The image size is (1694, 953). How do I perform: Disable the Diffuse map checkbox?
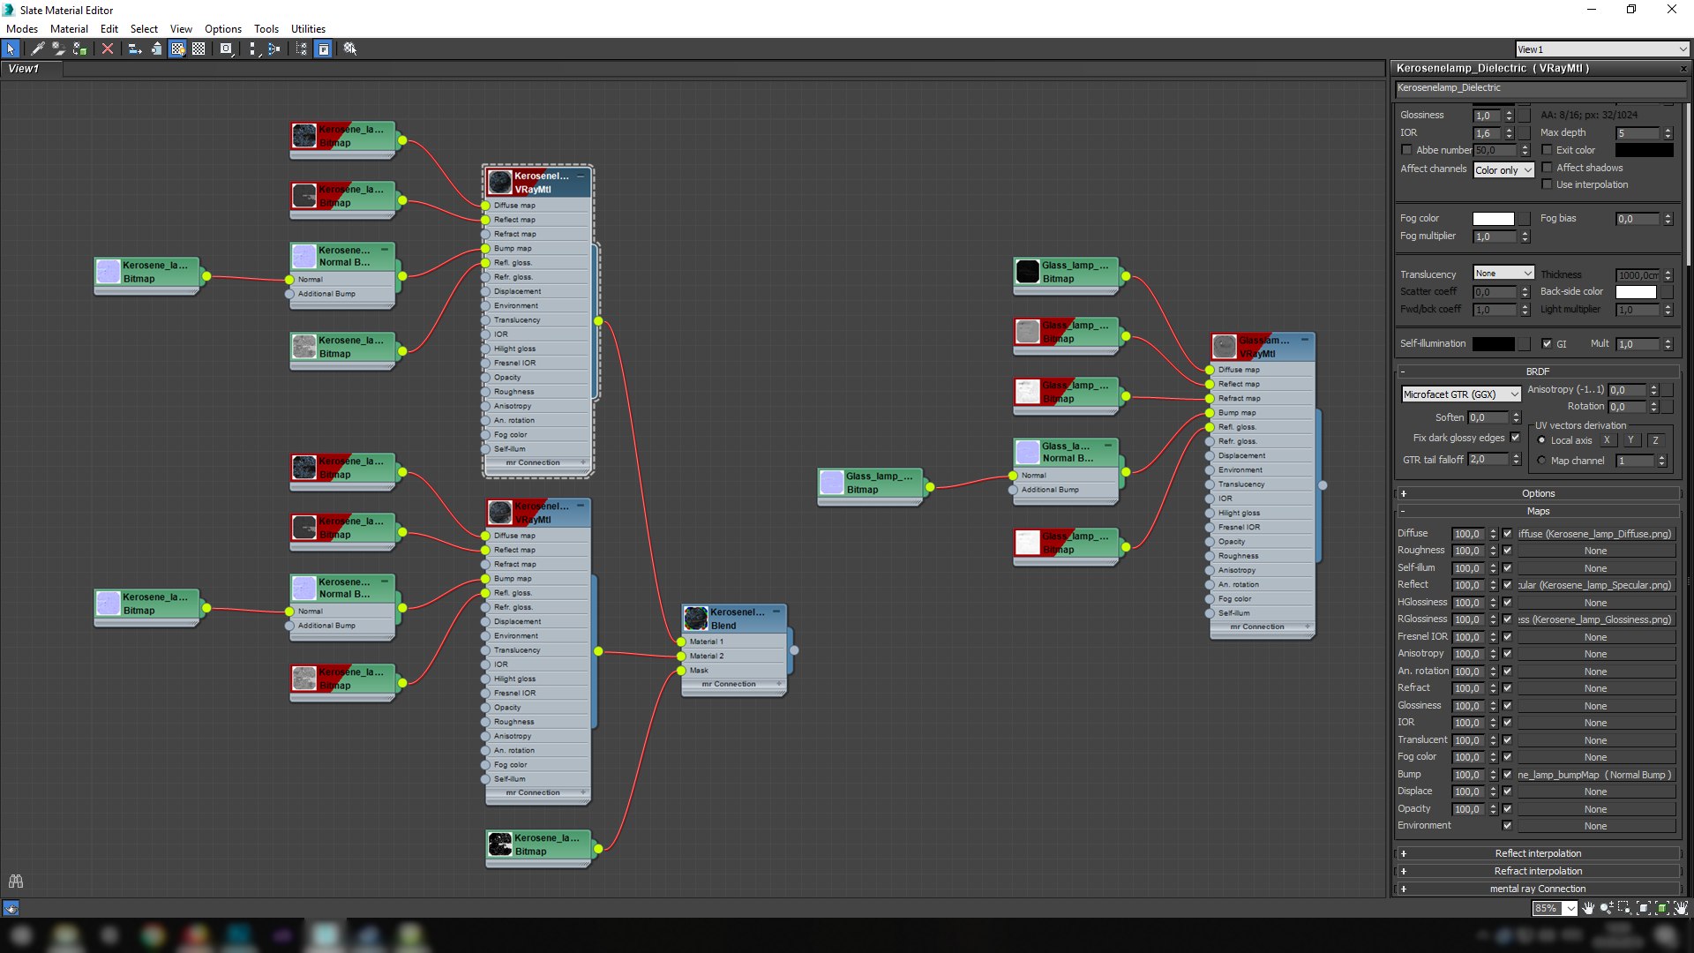pyautogui.click(x=1507, y=534)
